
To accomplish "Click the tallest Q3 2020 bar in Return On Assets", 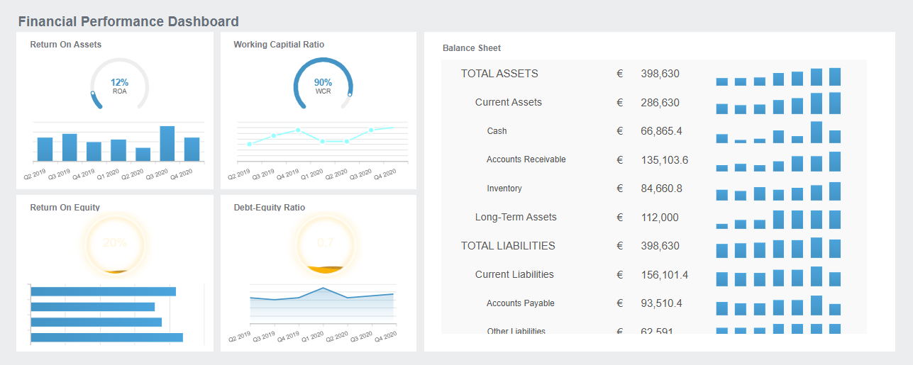I will pos(167,143).
